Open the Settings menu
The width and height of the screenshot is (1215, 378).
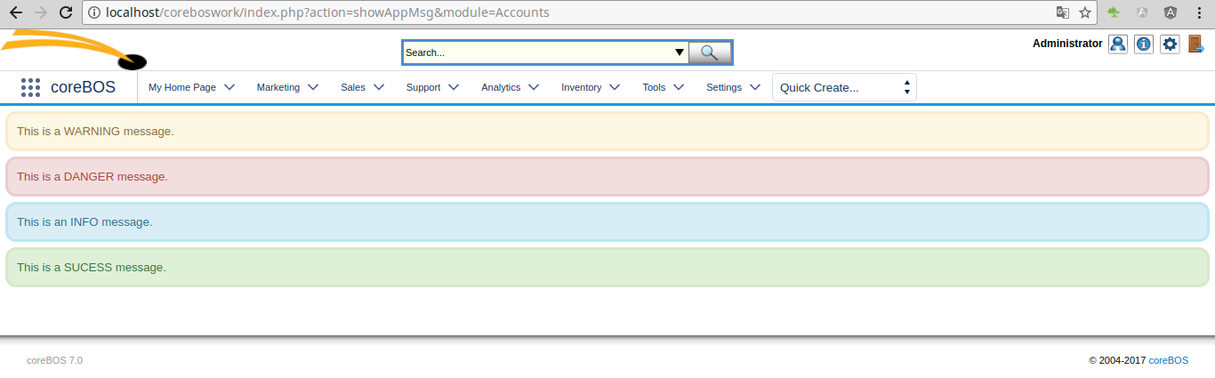[724, 87]
